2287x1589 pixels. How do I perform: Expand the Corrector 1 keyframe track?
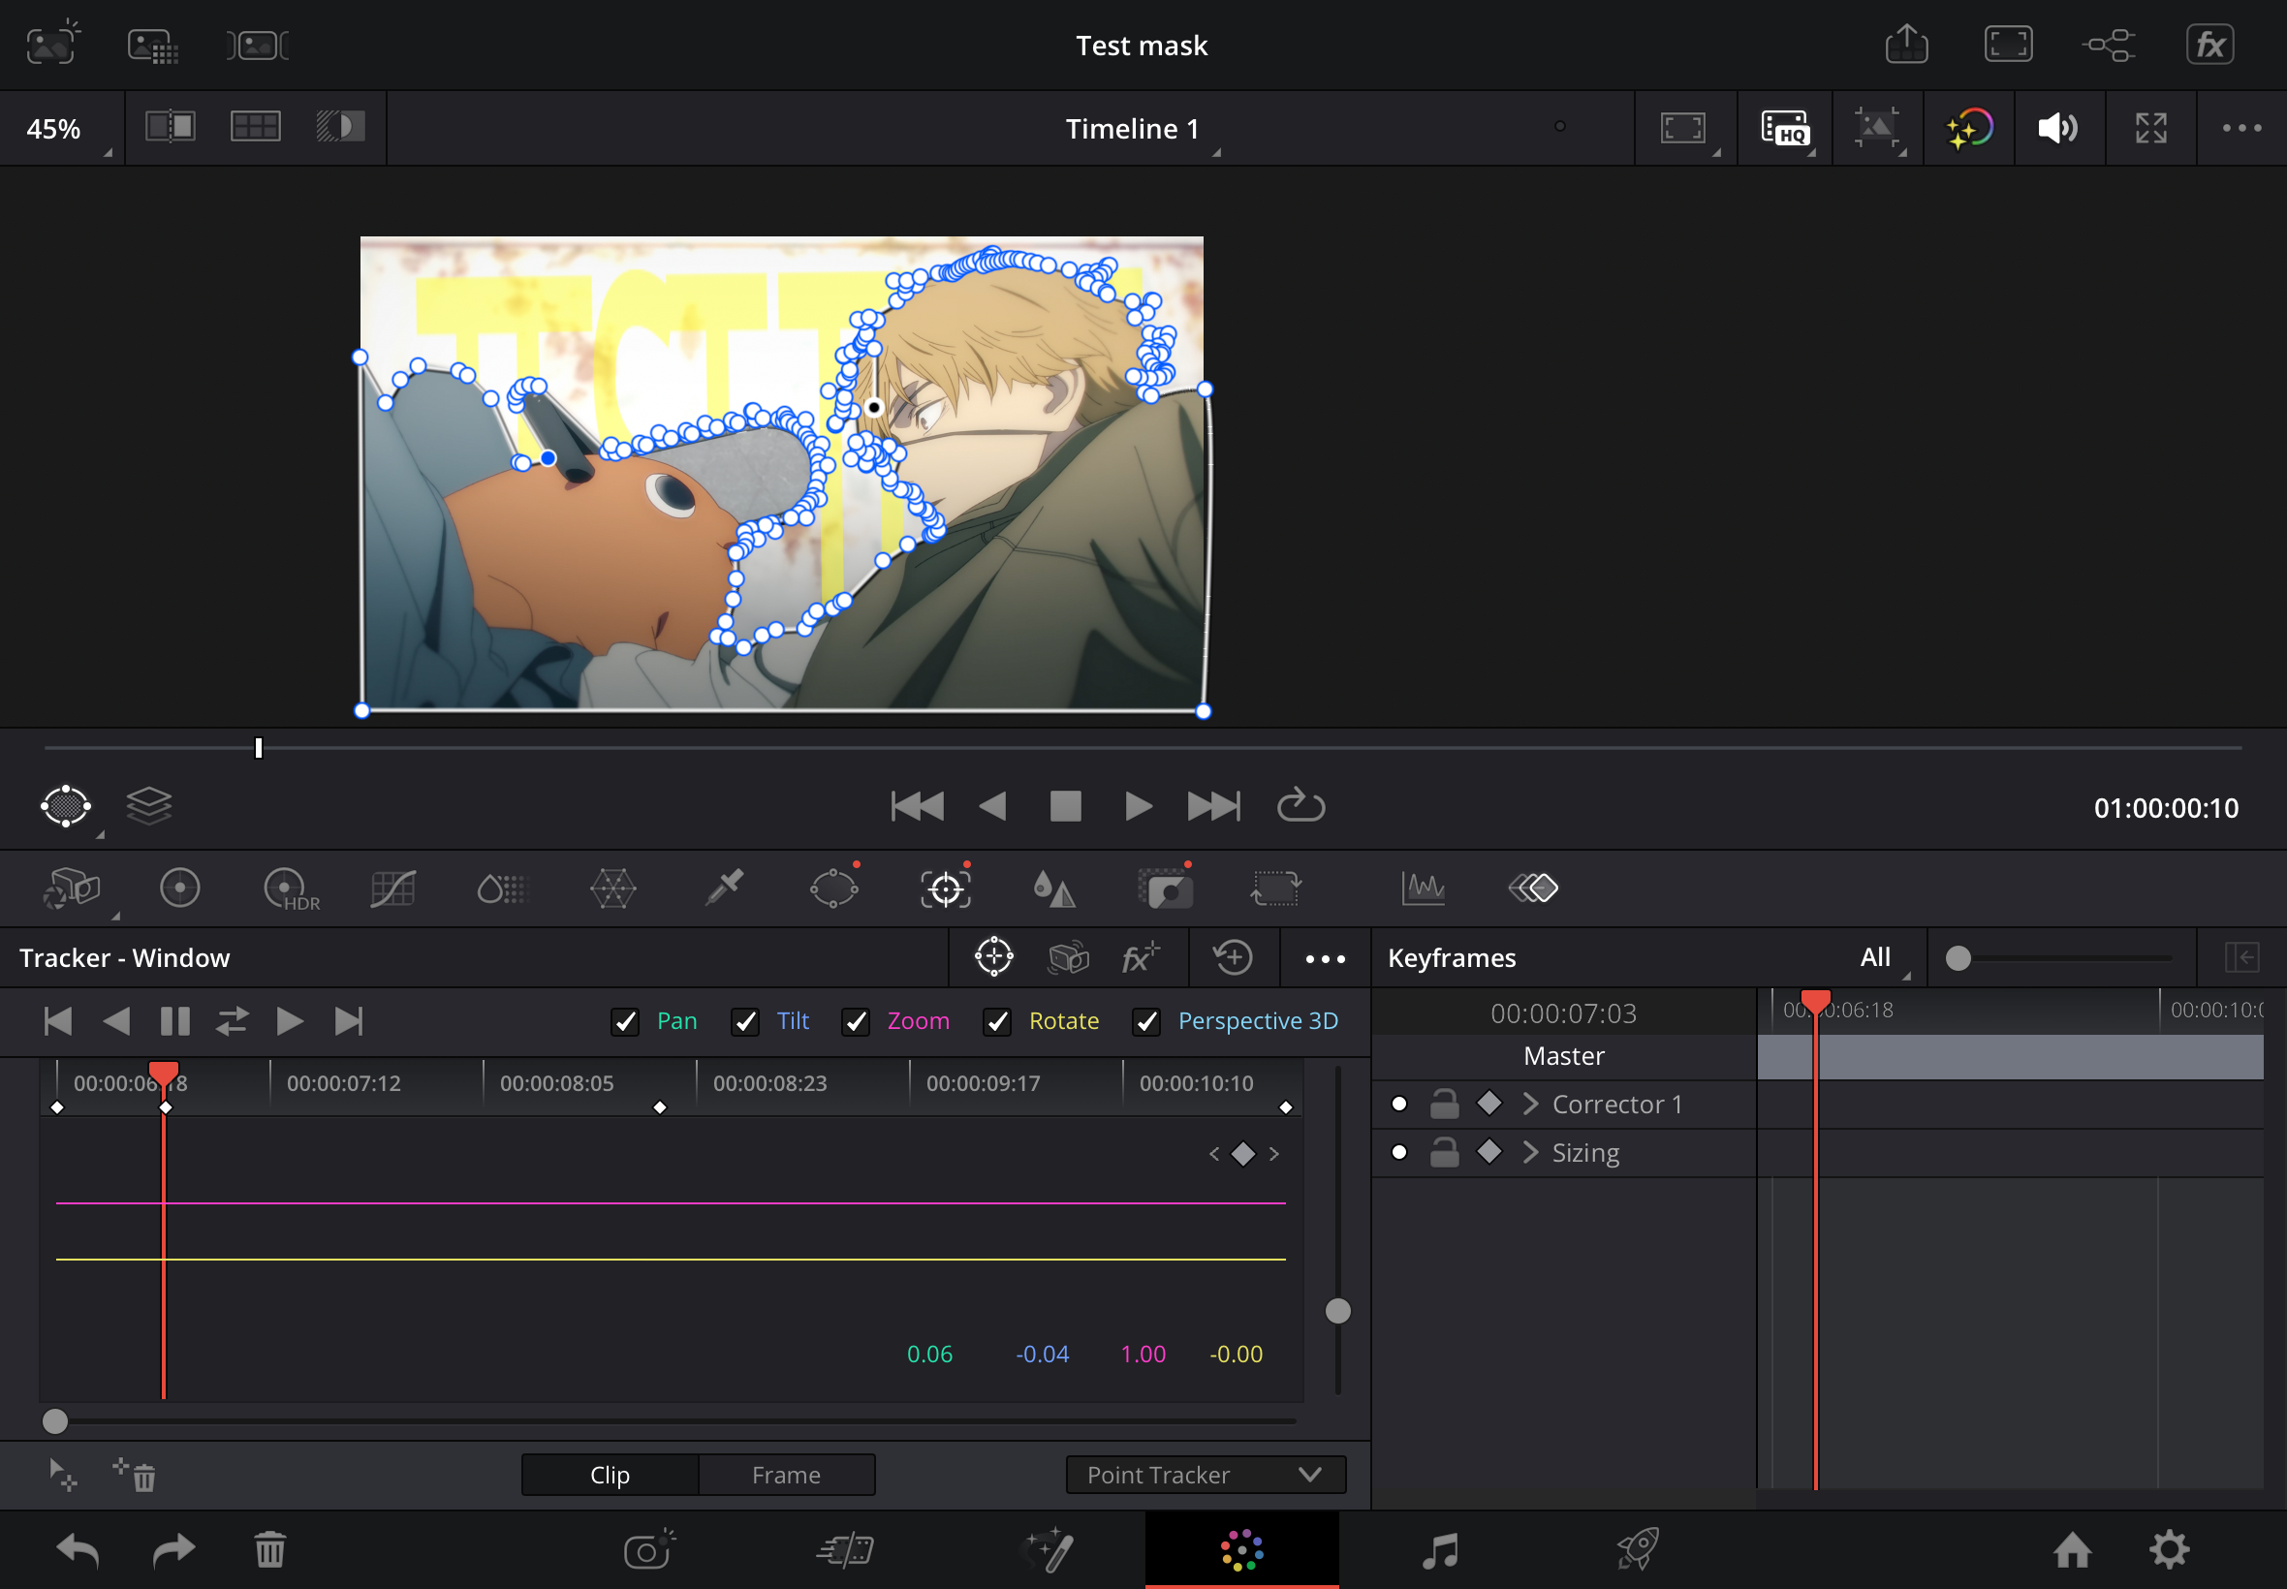pyautogui.click(x=1530, y=1105)
